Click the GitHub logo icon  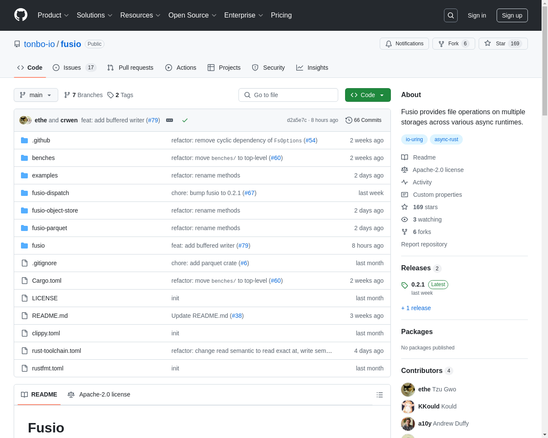(x=21, y=15)
